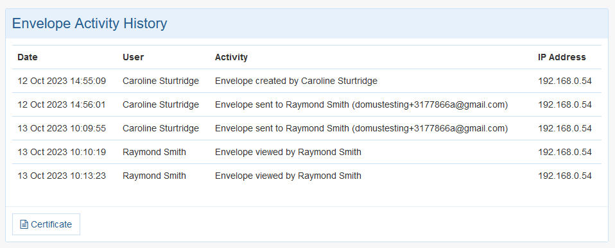Viewport: 615px width, 248px height.
Task: Click Envelope viewed entry at 10:13:23
Action: pos(288,176)
